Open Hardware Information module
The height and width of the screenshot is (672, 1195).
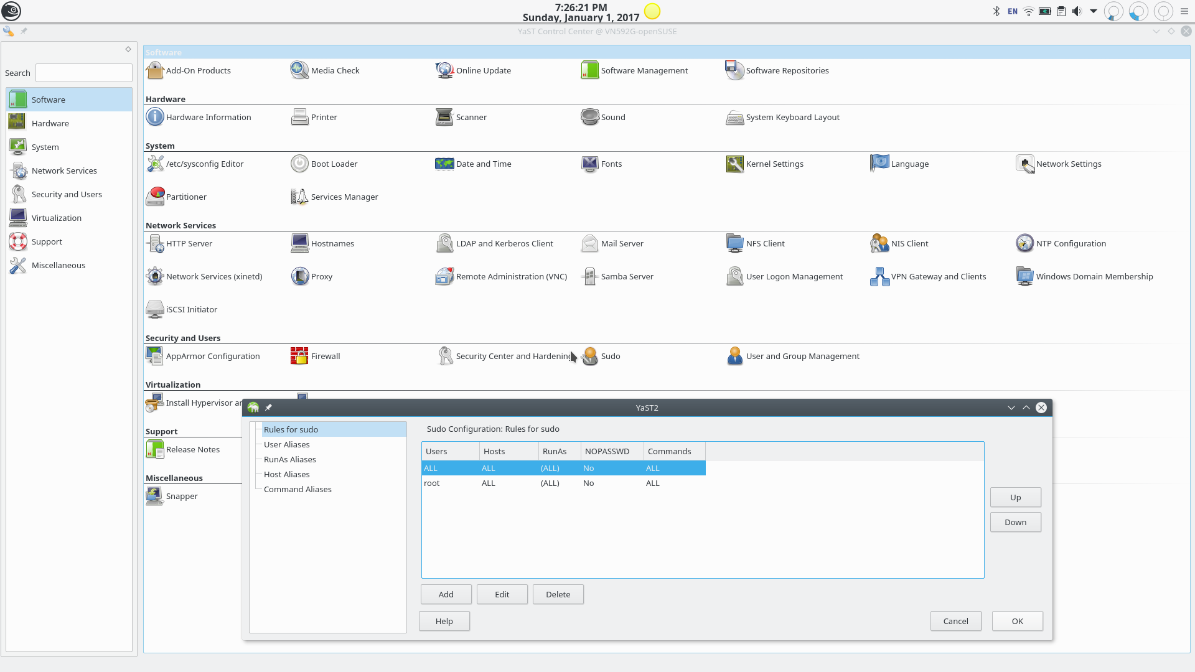click(x=198, y=117)
